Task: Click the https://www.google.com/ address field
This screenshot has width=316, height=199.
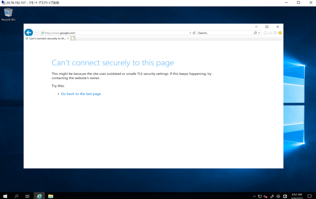Action: click(115, 33)
